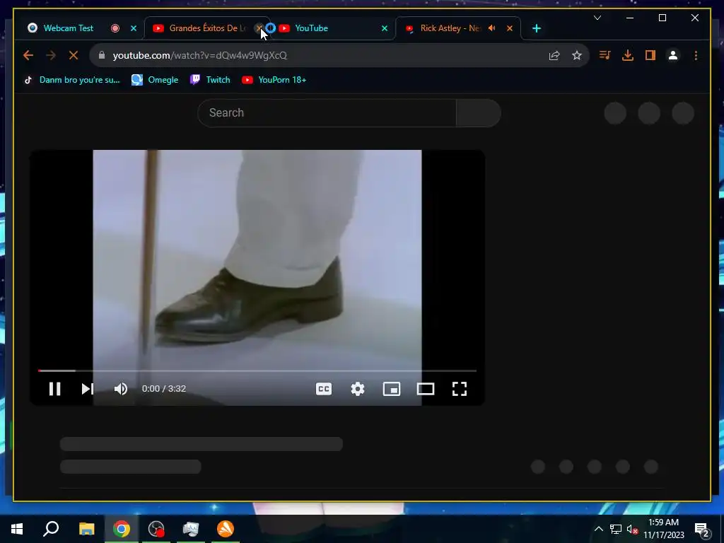
Task: Mute audio on Rick Astley tab
Action: pos(492,28)
